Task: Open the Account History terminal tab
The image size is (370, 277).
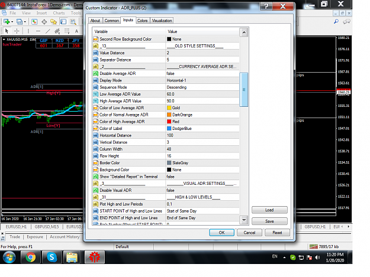Action: (x=65, y=237)
